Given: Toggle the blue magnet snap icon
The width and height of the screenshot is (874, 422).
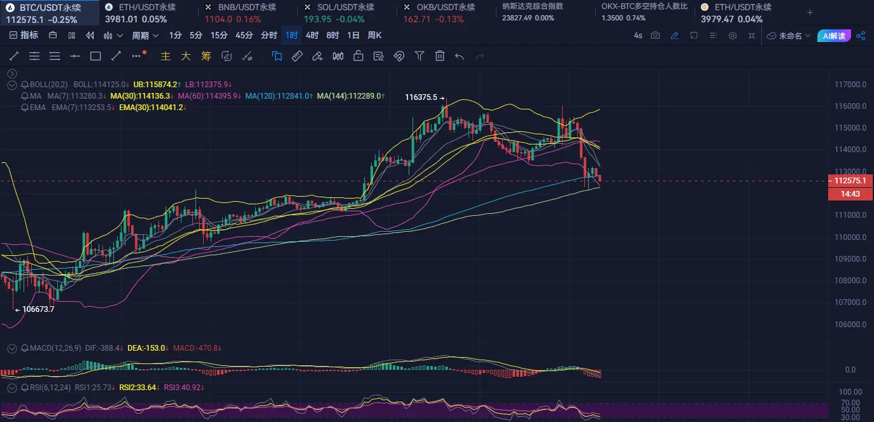Looking at the screenshot, I should [277, 56].
